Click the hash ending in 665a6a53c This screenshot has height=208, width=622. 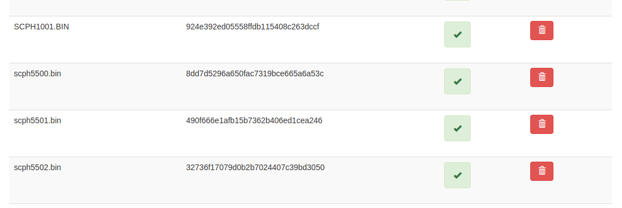click(255, 73)
